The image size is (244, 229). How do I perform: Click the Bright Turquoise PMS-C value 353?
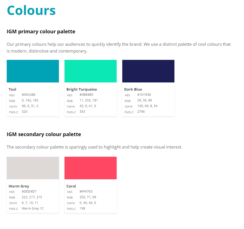tap(82, 112)
